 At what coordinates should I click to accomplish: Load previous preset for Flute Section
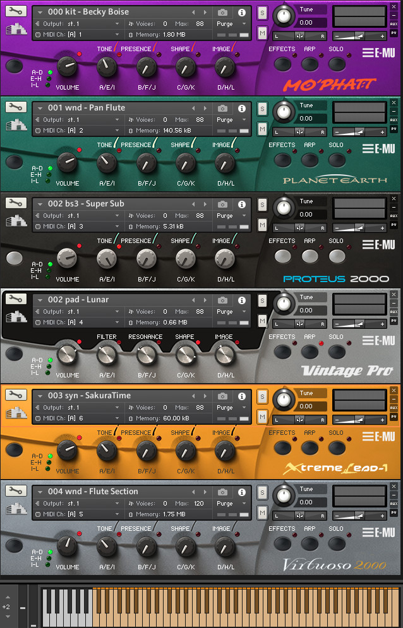[x=193, y=492]
